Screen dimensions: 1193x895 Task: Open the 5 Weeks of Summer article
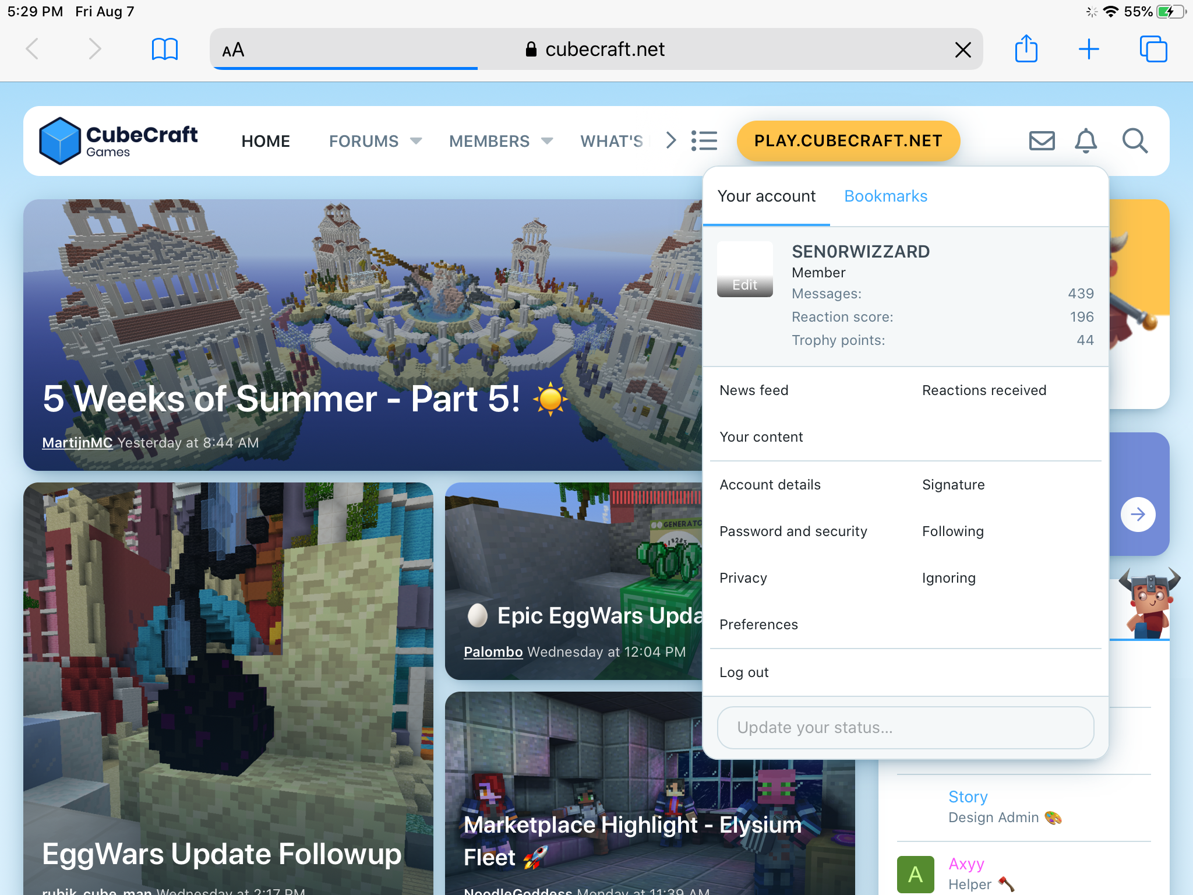coord(305,400)
